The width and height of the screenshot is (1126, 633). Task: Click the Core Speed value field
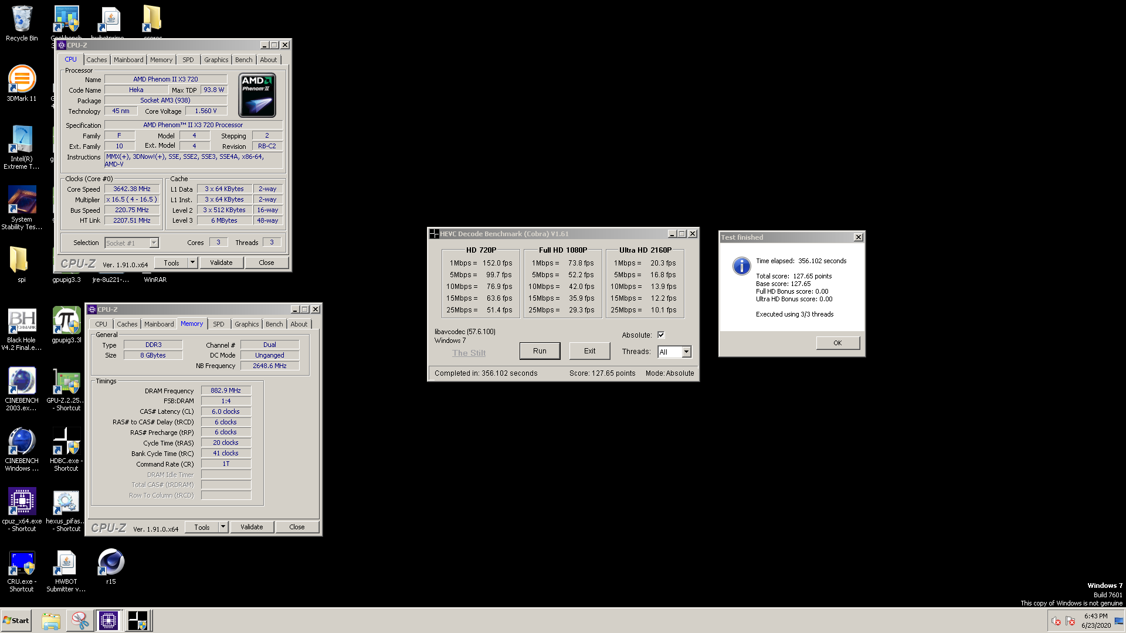tap(132, 189)
